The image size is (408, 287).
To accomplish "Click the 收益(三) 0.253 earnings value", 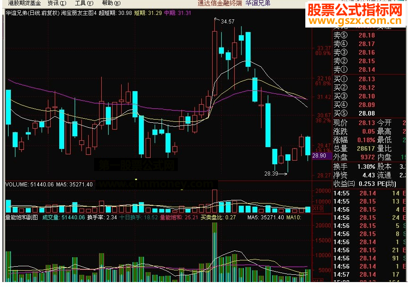I will (367, 184).
